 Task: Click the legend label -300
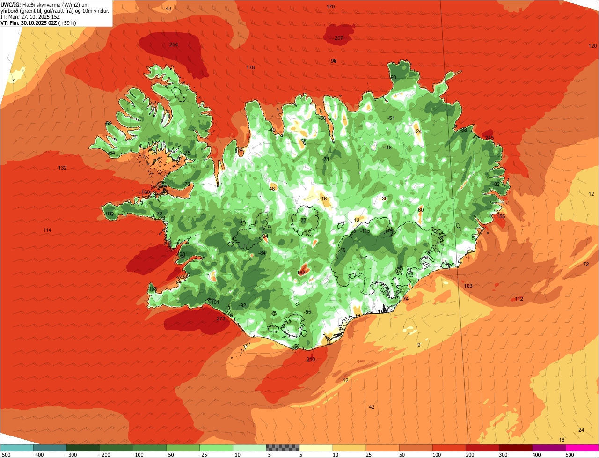[x=71, y=454]
